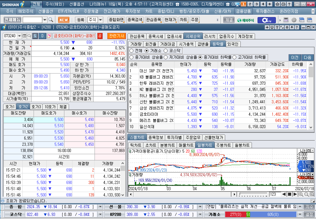Select 거래소 market radio button
This screenshot has width=316, height=219.
(x=147, y=51)
